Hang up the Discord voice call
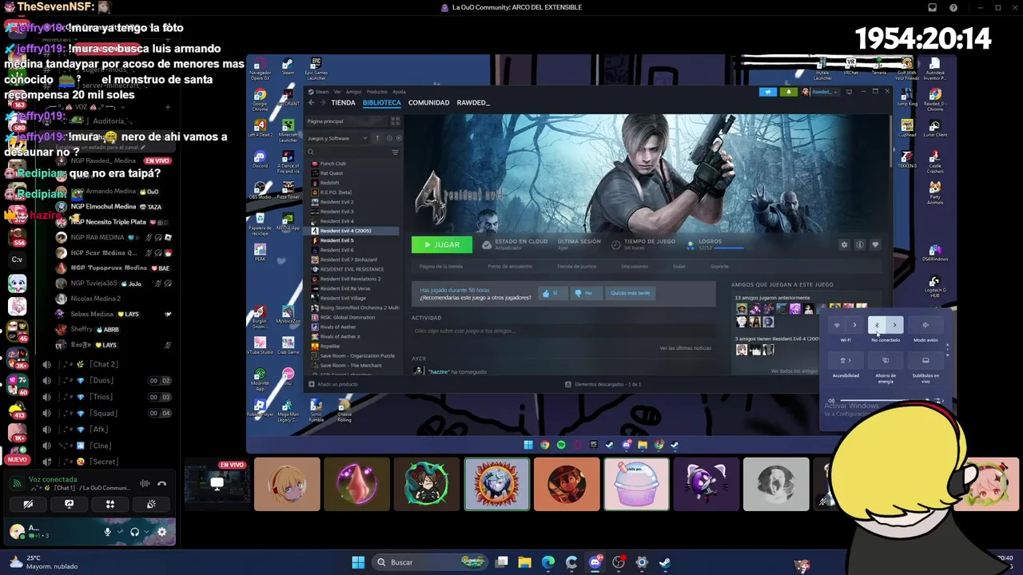Image resolution: width=1023 pixels, height=575 pixels. click(x=162, y=483)
